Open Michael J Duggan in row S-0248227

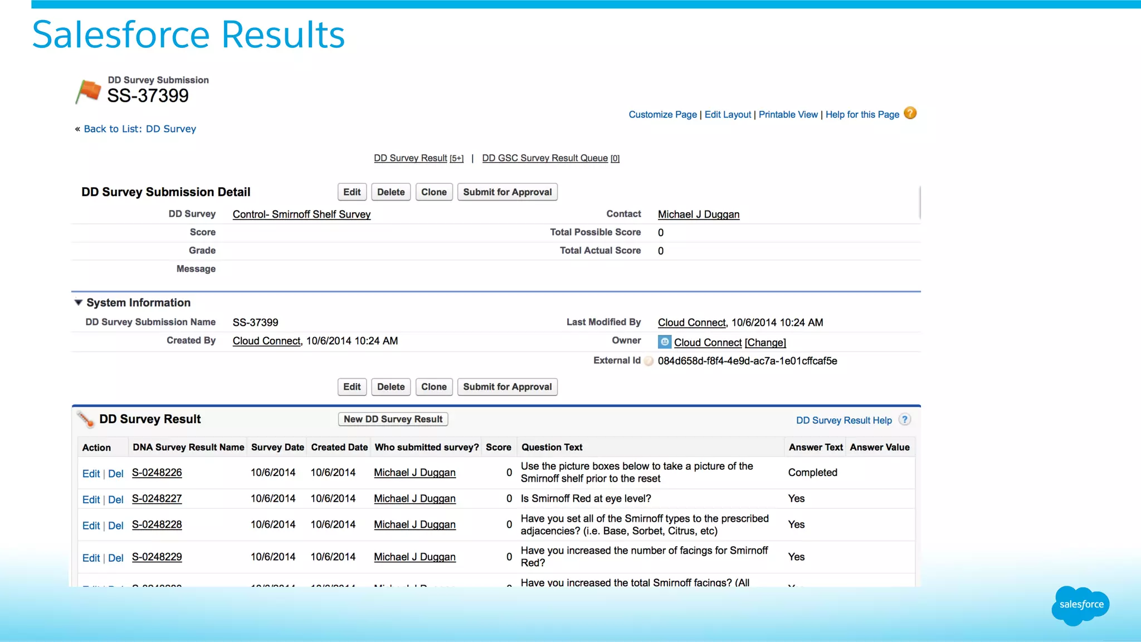[x=415, y=499]
